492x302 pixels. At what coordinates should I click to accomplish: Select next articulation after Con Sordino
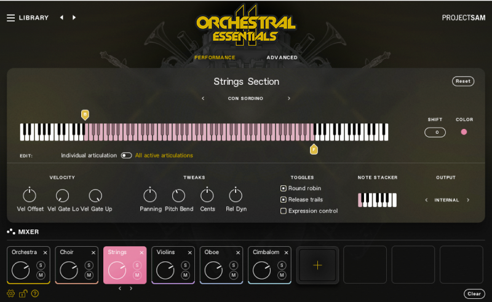[288, 98]
